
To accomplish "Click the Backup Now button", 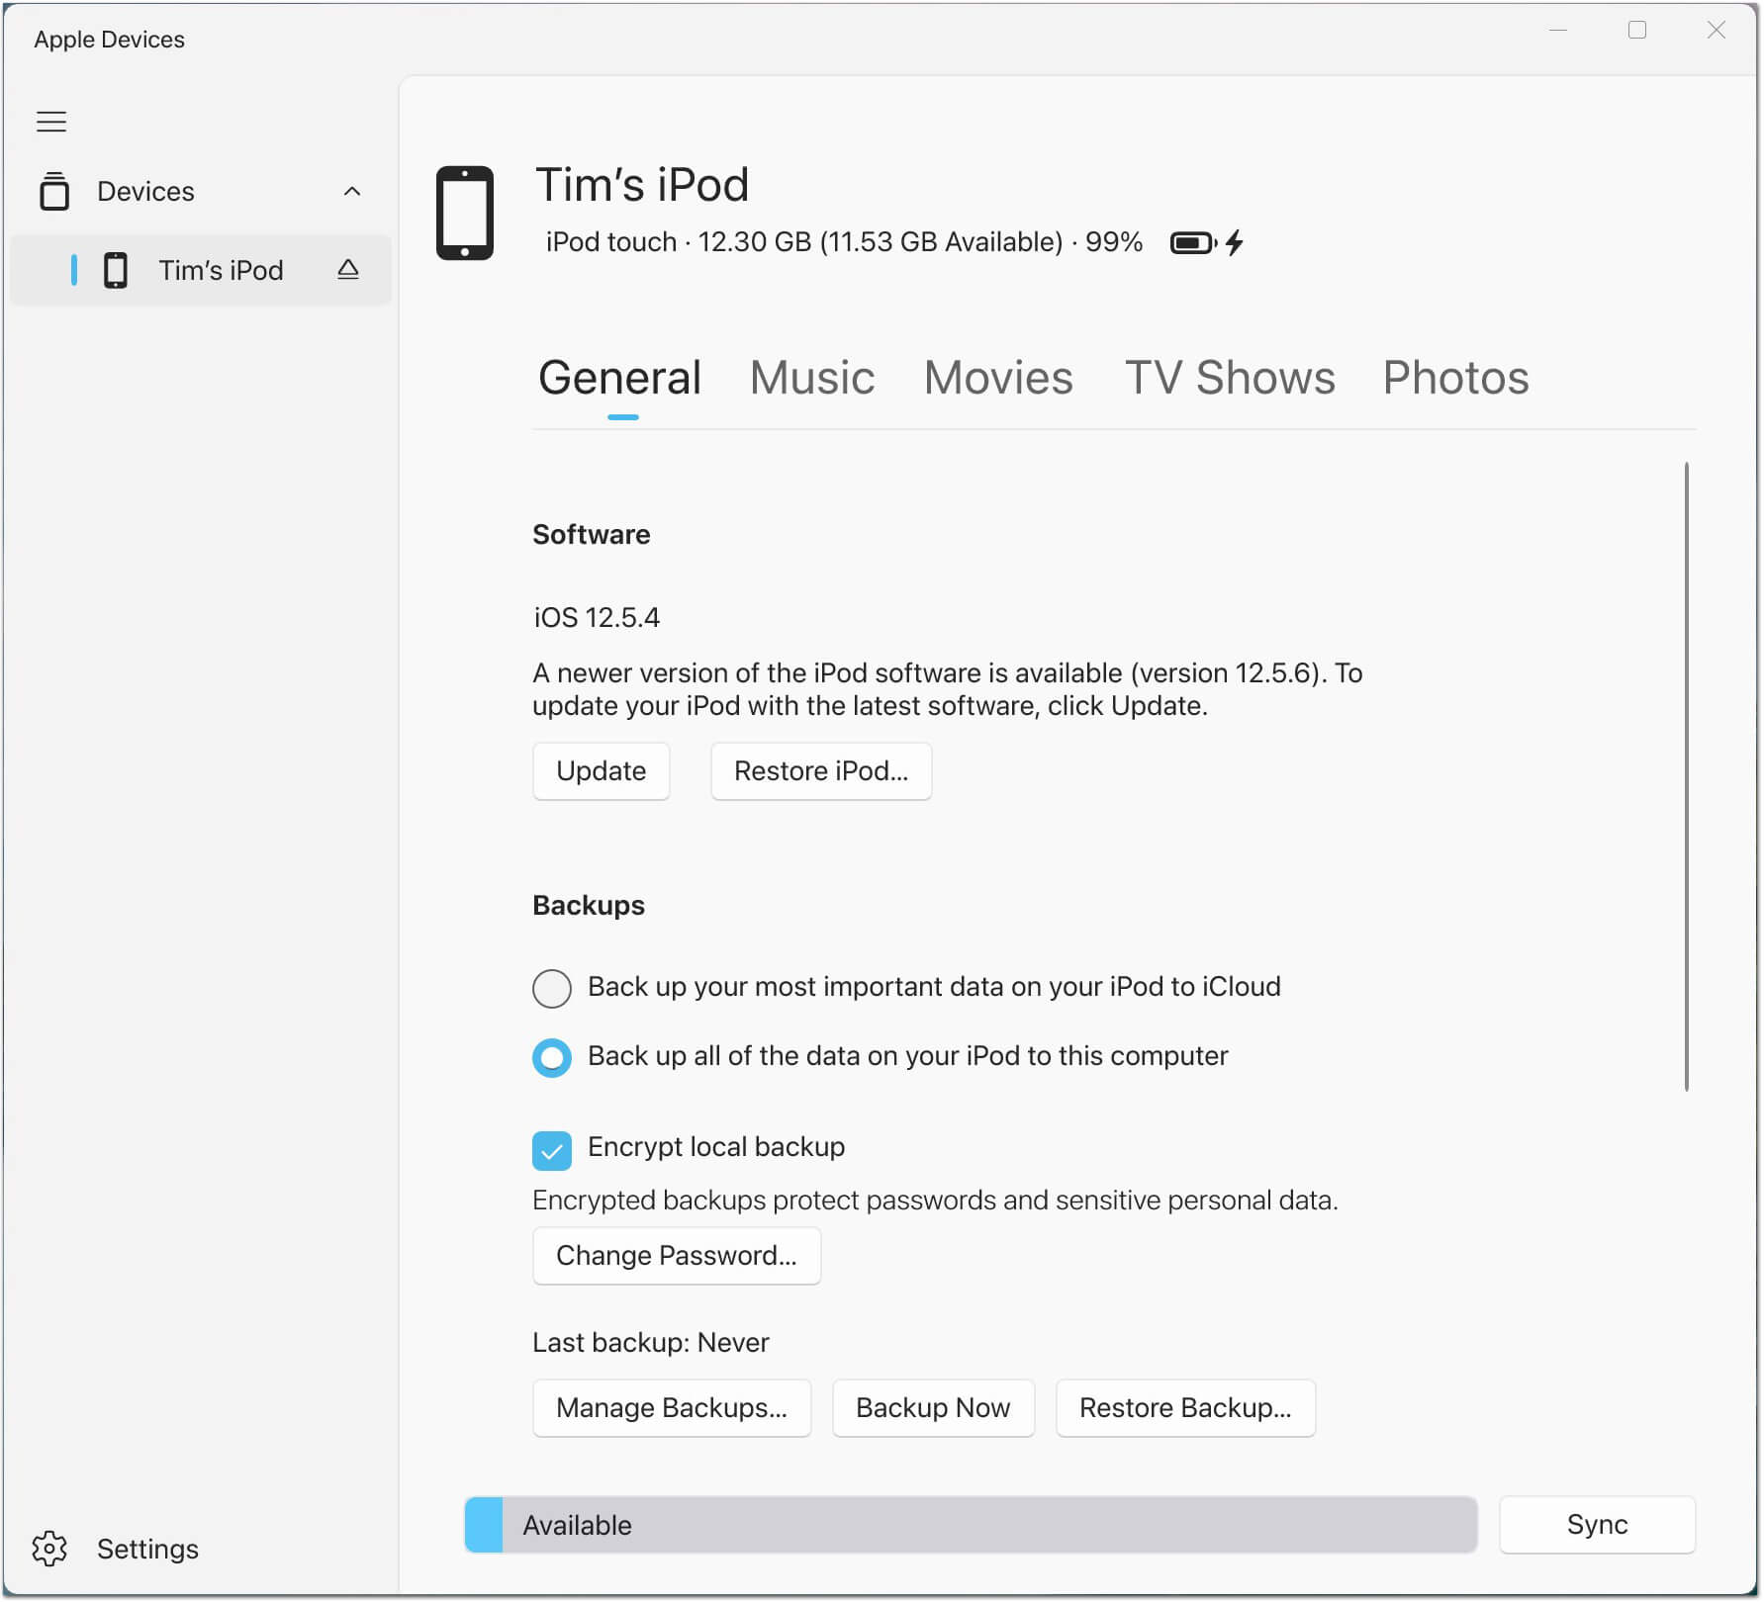I will [x=933, y=1408].
